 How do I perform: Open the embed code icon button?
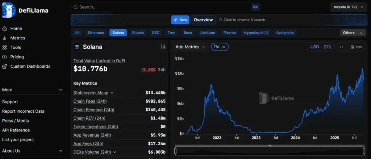coord(341,47)
